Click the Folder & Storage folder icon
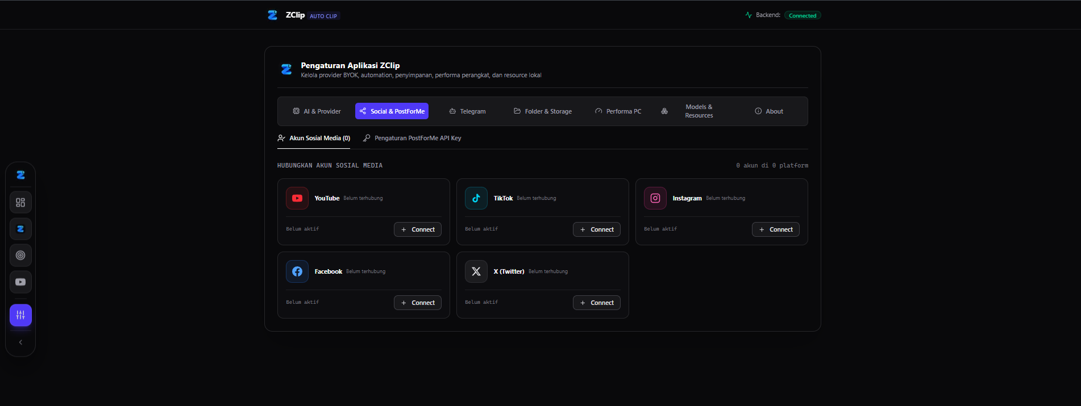Screen dimensions: 1081x406 [x=517, y=111]
